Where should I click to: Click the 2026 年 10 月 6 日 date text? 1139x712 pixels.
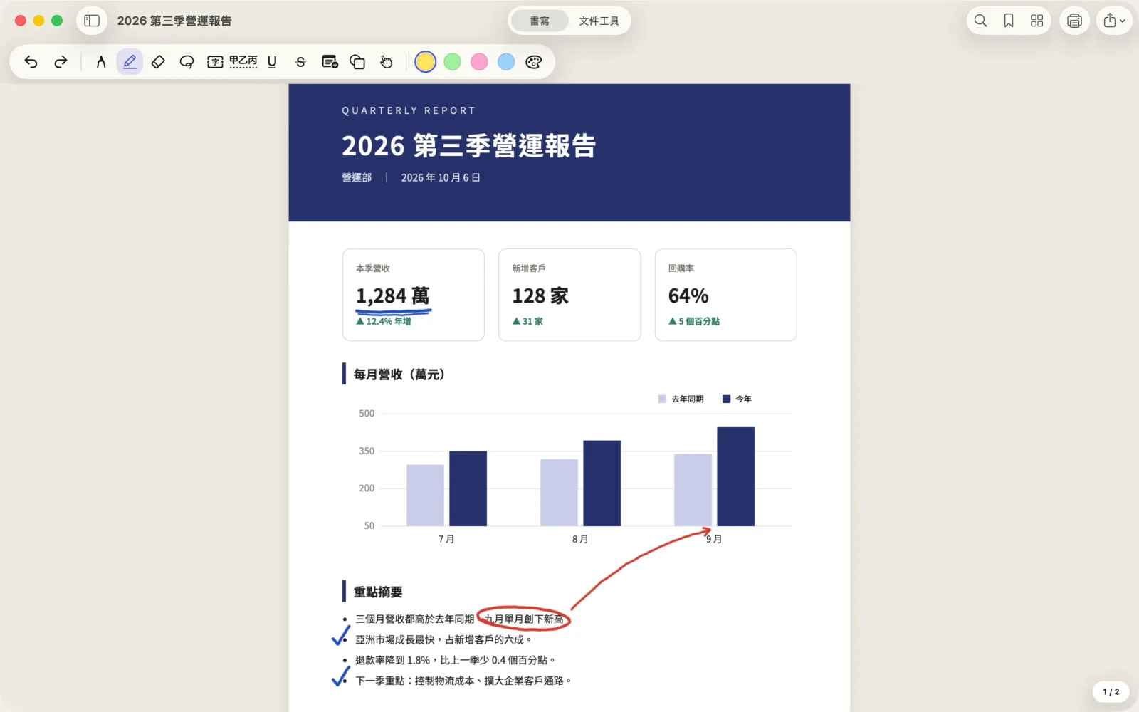coord(441,177)
